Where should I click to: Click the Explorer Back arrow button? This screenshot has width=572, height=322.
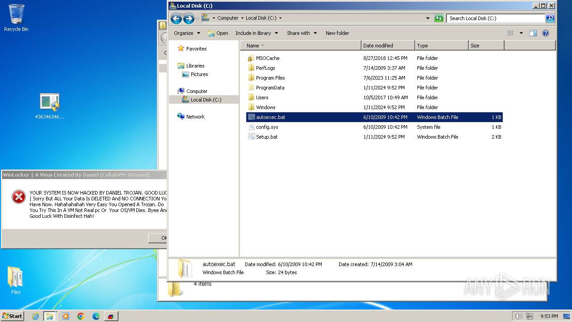[x=176, y=18]
